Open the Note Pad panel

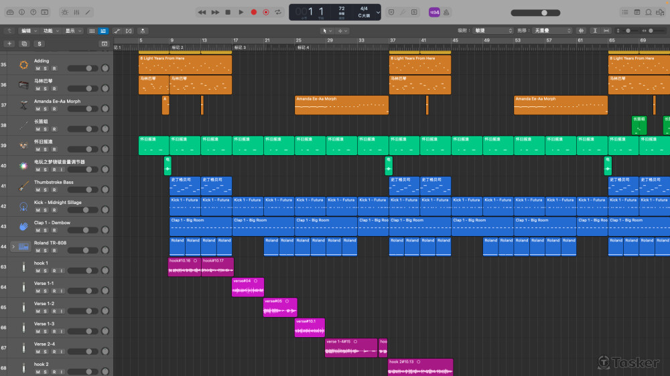click(637, 12)
